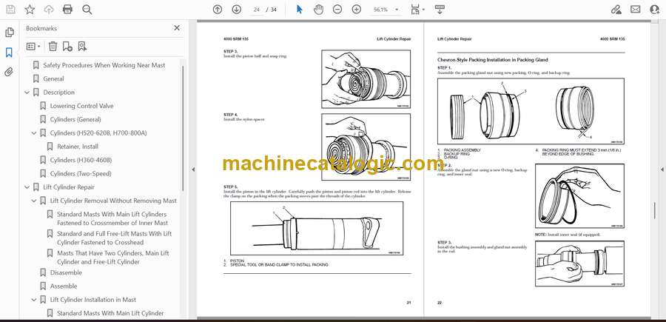Send the file by email envelope icon
Screen dimensions: 666x322
tap(636, 10)
